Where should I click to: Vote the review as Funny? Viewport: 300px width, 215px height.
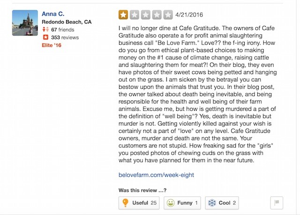tap(182, 203)
